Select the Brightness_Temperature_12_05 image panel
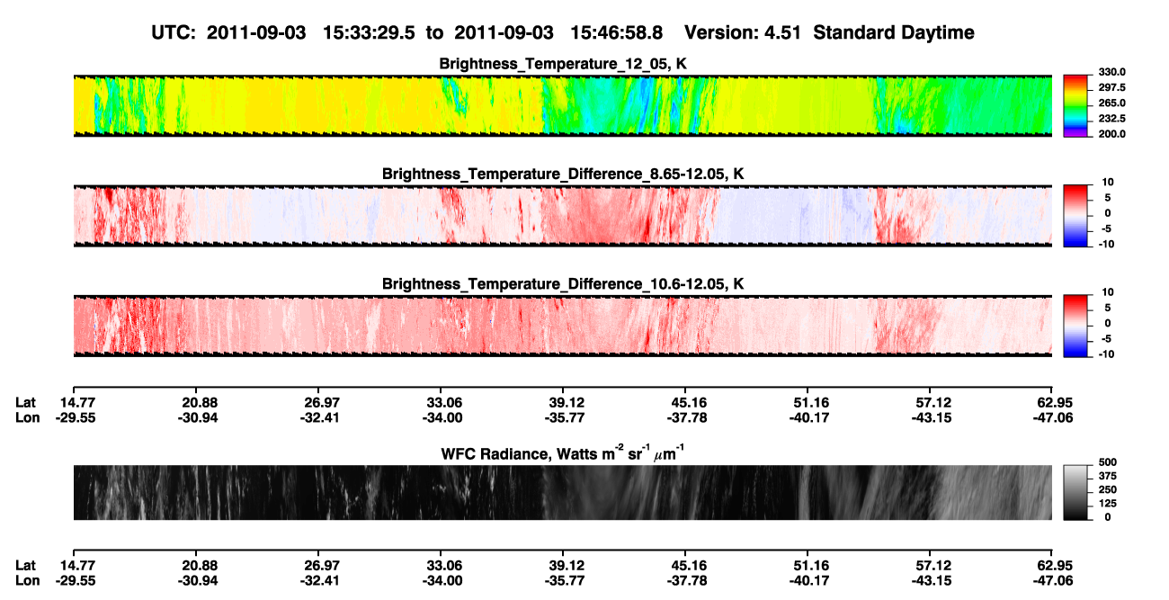 562,106
